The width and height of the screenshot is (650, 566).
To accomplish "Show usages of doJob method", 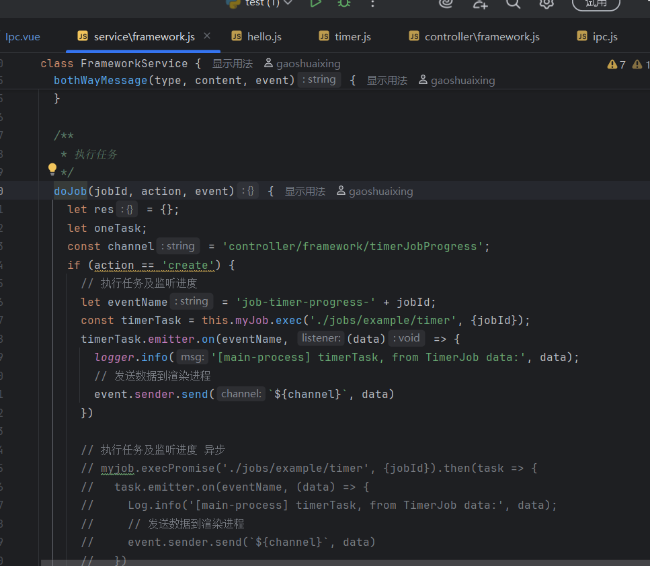I will pos(304,191).
